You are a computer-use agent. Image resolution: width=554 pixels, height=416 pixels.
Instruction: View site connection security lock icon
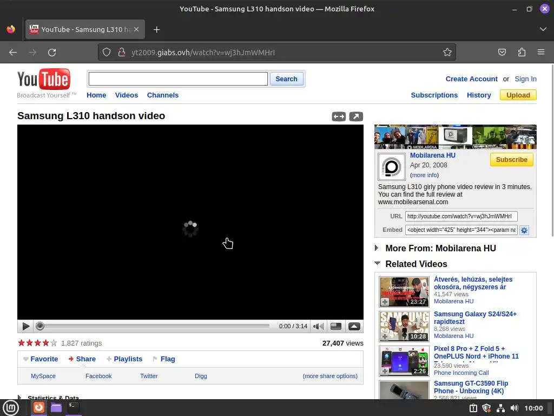122,53
